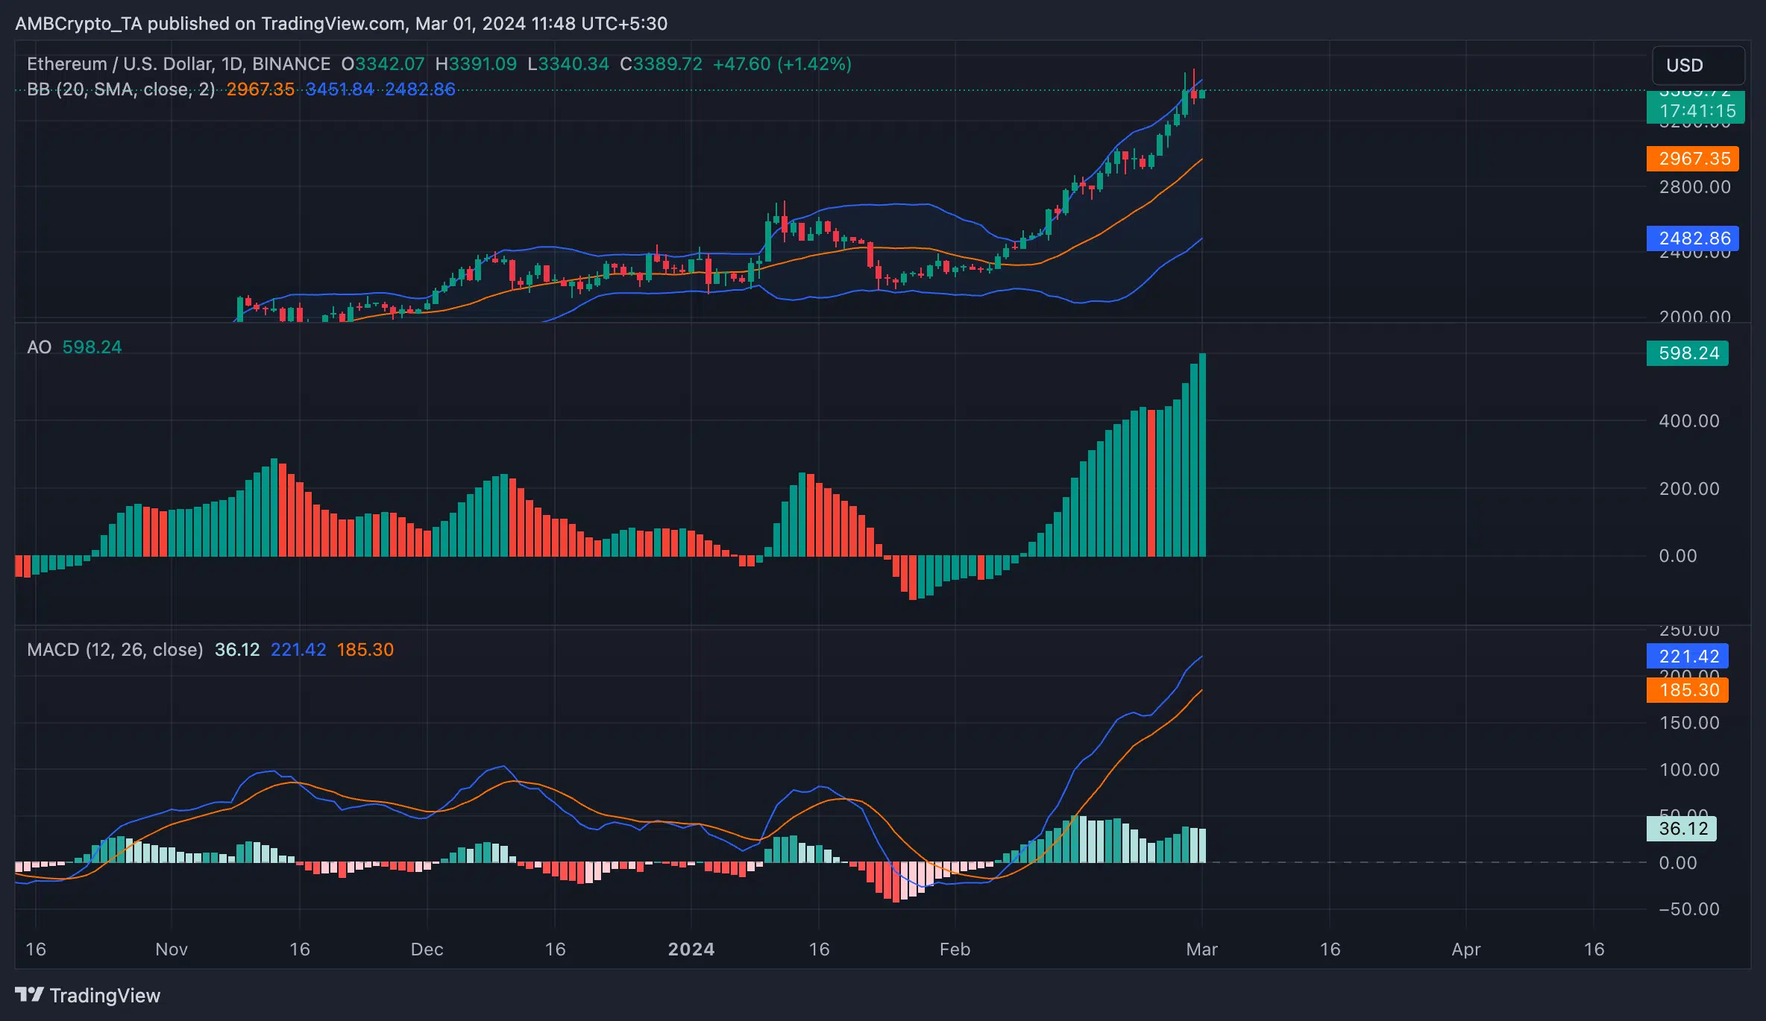
Task: Click the Ethereum / U.S. Dollar symbol title
Action: [178, 64]
